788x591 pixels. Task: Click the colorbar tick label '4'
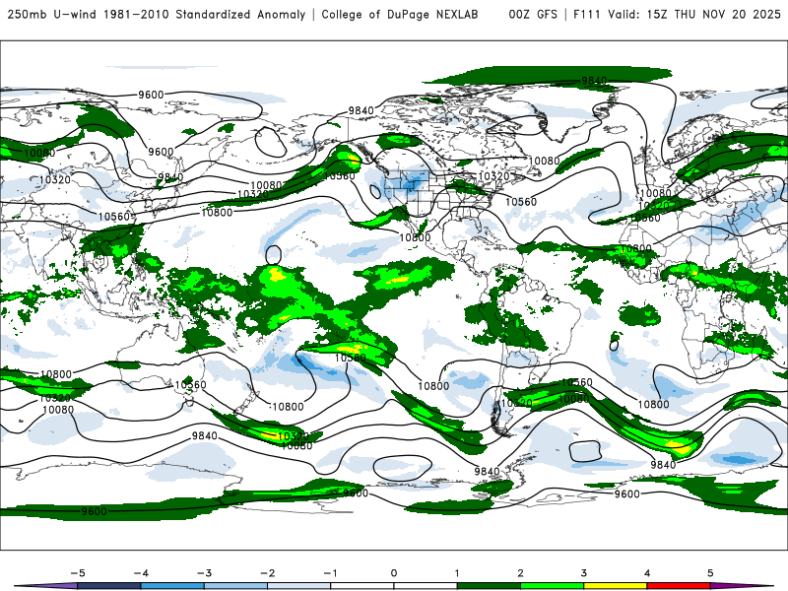point(647,573)
